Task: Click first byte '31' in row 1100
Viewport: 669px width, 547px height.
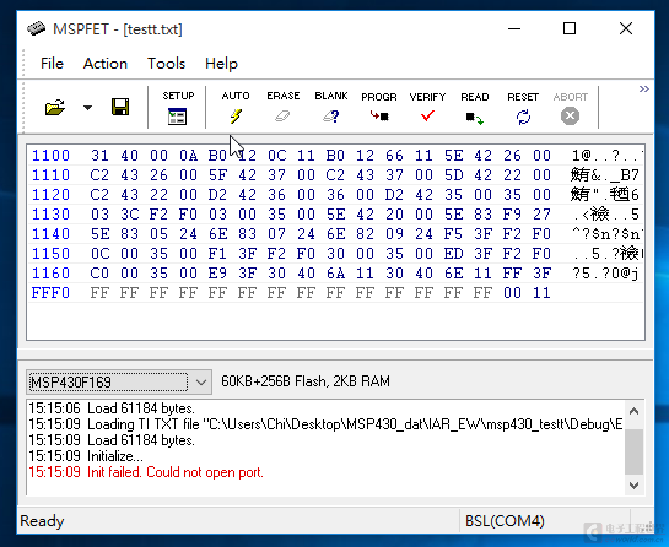Action: pyautogui.click(x=100, y=155)
